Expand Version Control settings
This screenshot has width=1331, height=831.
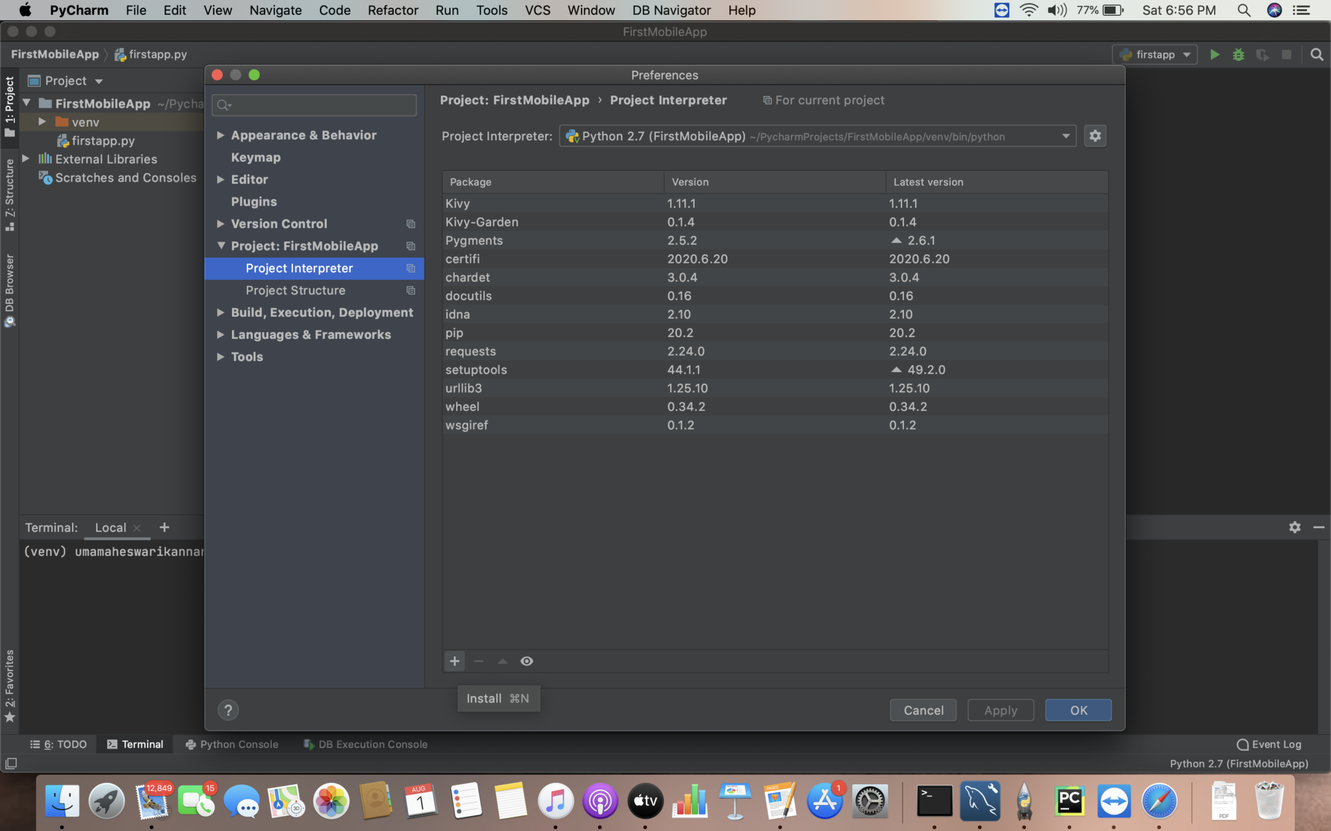click(221, 223)
